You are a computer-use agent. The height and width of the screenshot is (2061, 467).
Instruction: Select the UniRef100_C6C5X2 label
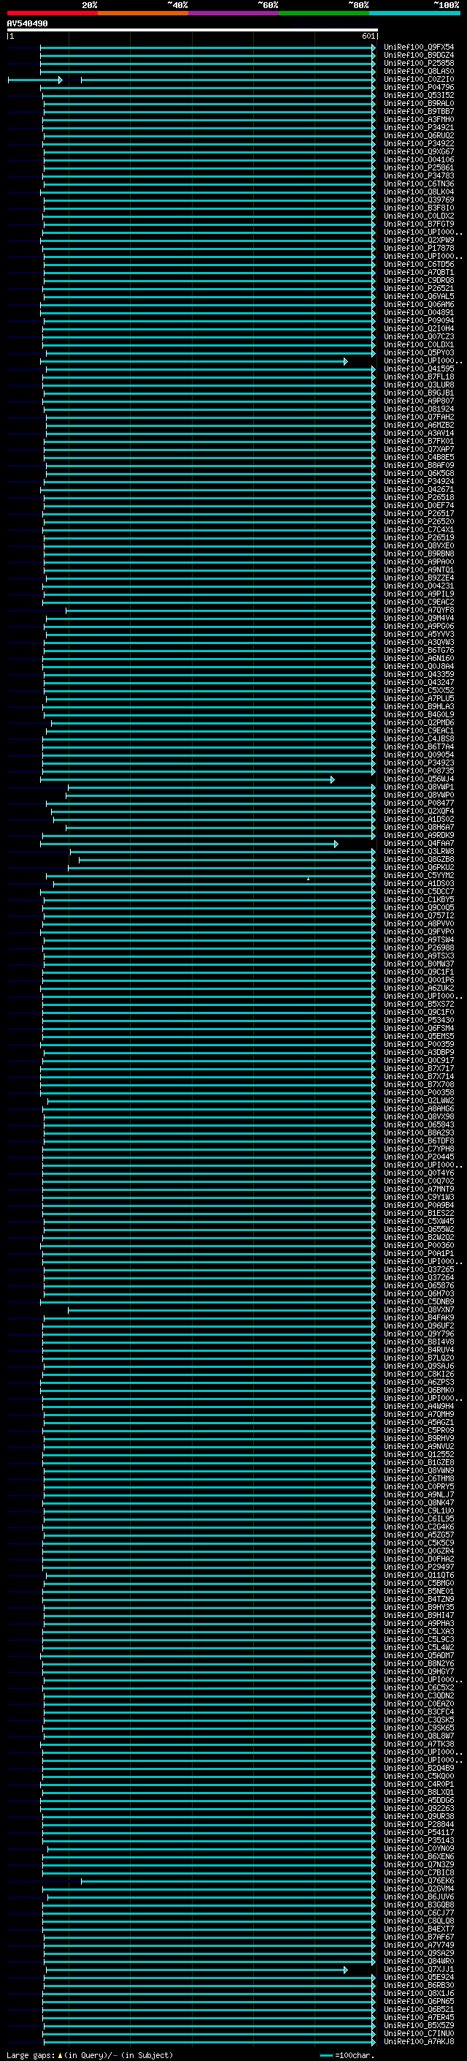(418, 1687)
